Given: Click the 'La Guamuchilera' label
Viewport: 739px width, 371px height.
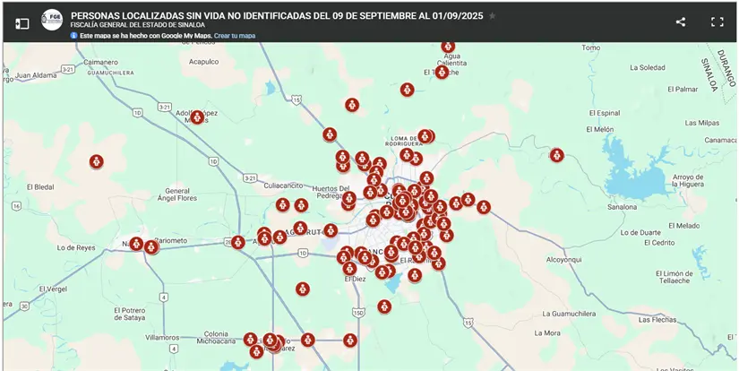Looking at the screenshot, I should (x=569, y=314).
